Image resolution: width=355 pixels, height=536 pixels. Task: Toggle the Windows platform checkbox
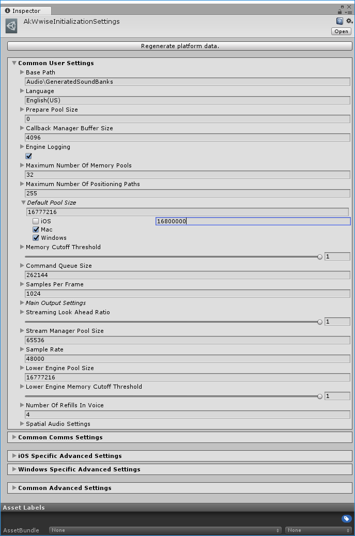pyautogui.click(x=36, y=238)
